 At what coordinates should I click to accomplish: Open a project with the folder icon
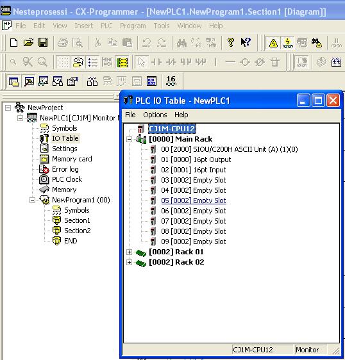point(28,42)
